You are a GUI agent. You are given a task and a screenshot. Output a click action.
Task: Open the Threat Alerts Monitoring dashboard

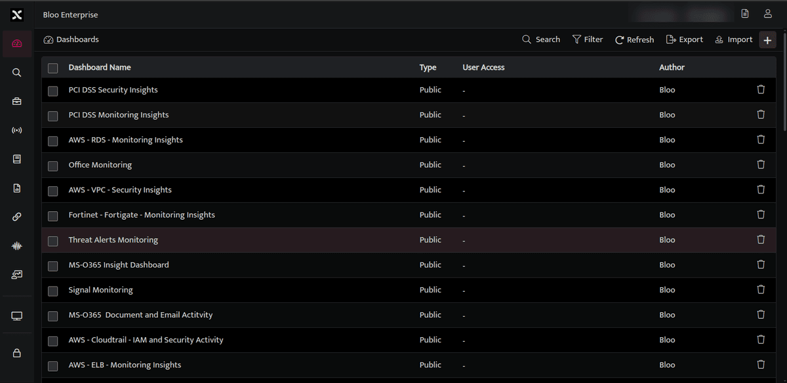[113, 240]
